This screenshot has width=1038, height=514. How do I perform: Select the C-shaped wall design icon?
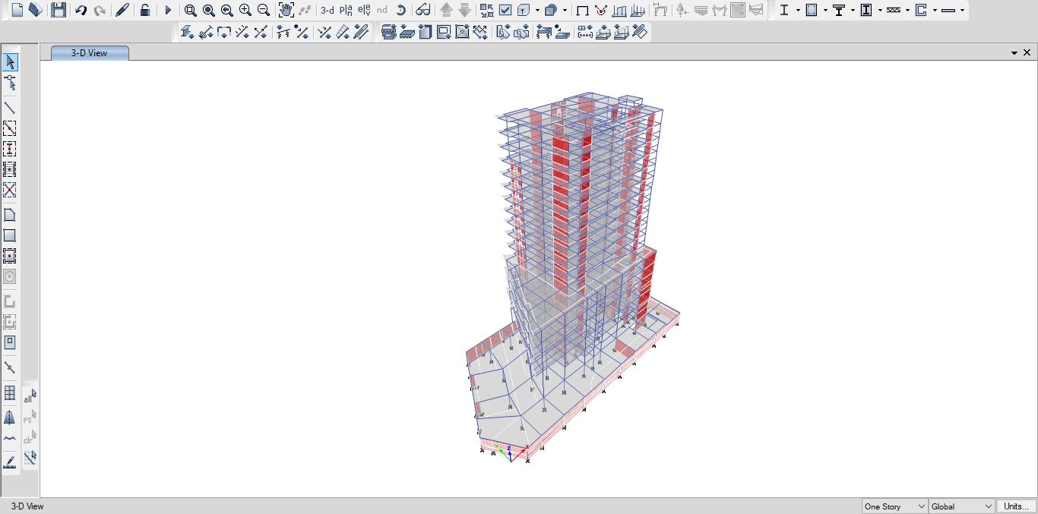point(921,10)
